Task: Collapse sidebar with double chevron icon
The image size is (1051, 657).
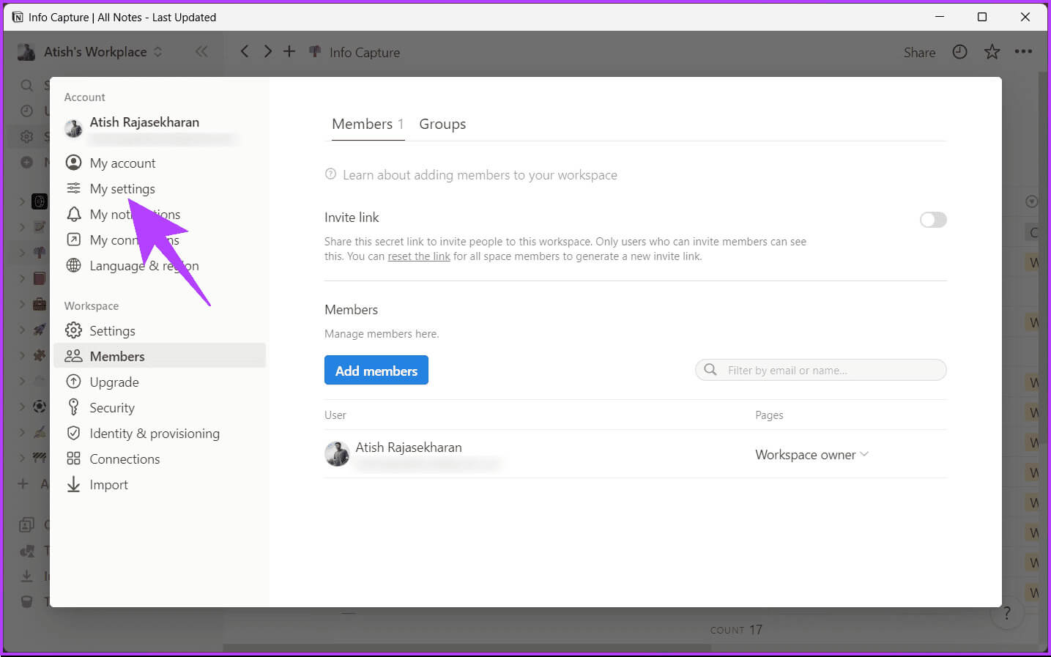Action: coord(201,51)
